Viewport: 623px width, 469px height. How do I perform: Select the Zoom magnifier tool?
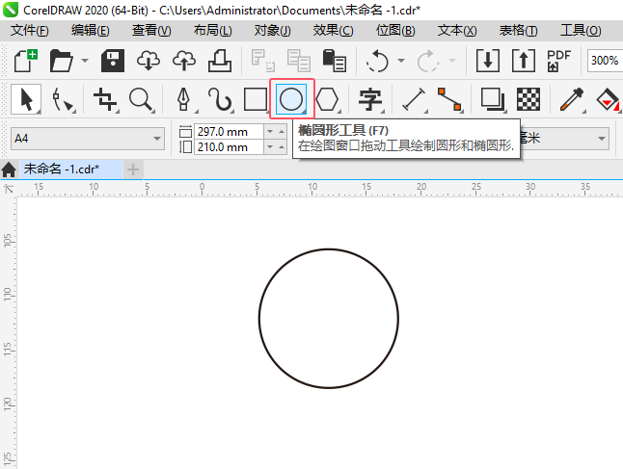pyautogui.click(x=141, y=99)
